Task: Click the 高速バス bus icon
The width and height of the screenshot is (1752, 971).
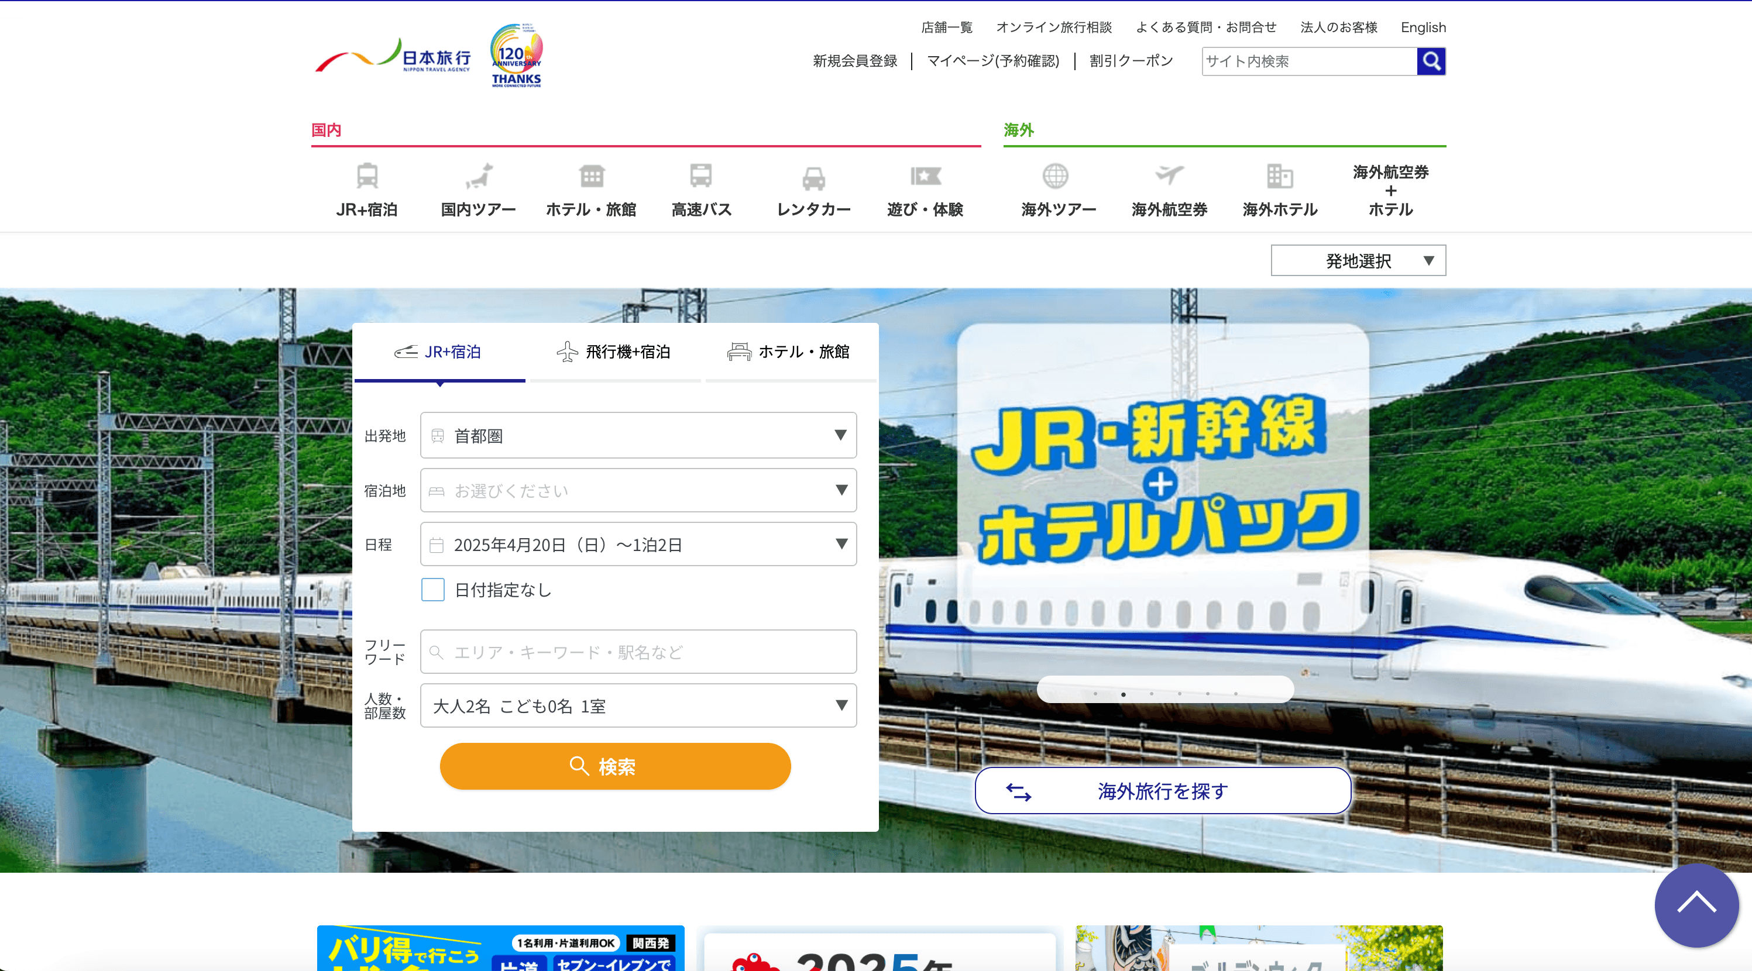Action: click(x=700, y=175)
